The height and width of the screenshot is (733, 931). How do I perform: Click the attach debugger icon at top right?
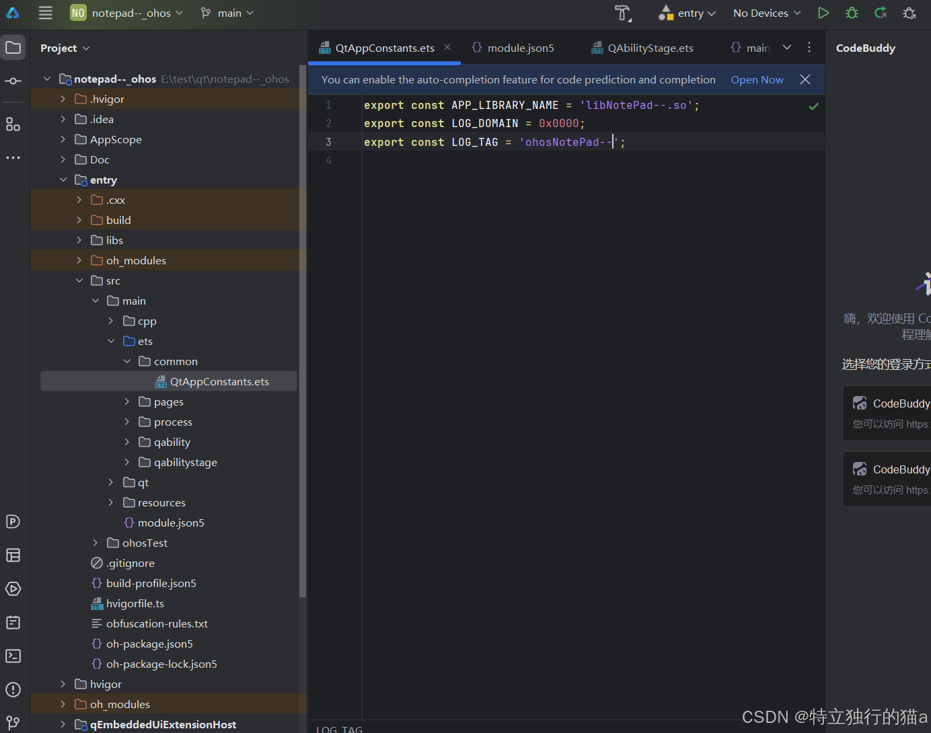click(x=909, y=13)
